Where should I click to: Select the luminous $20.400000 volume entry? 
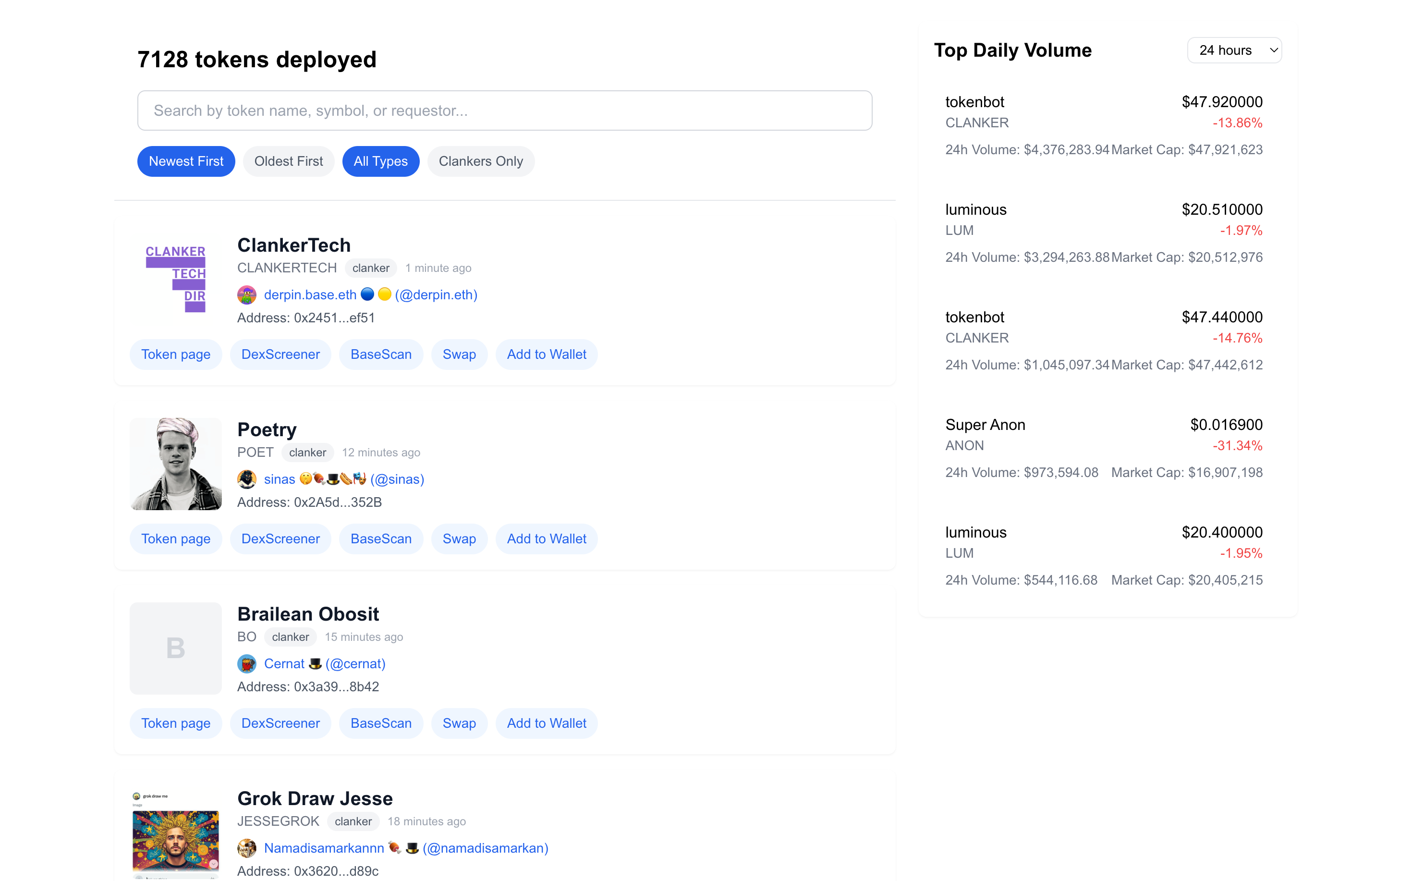(1103, 556)
